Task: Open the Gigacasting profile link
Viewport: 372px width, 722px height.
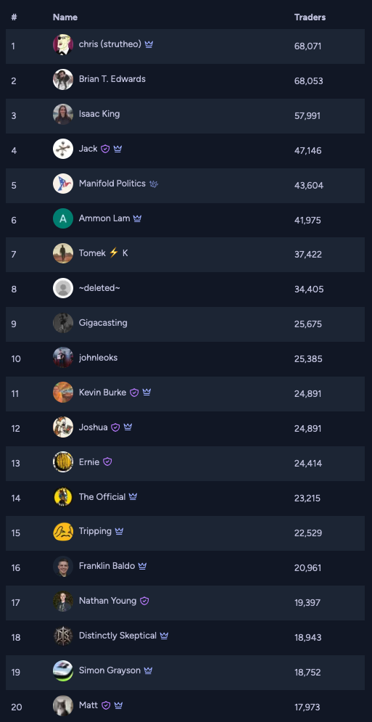Action: coord(103,323)
